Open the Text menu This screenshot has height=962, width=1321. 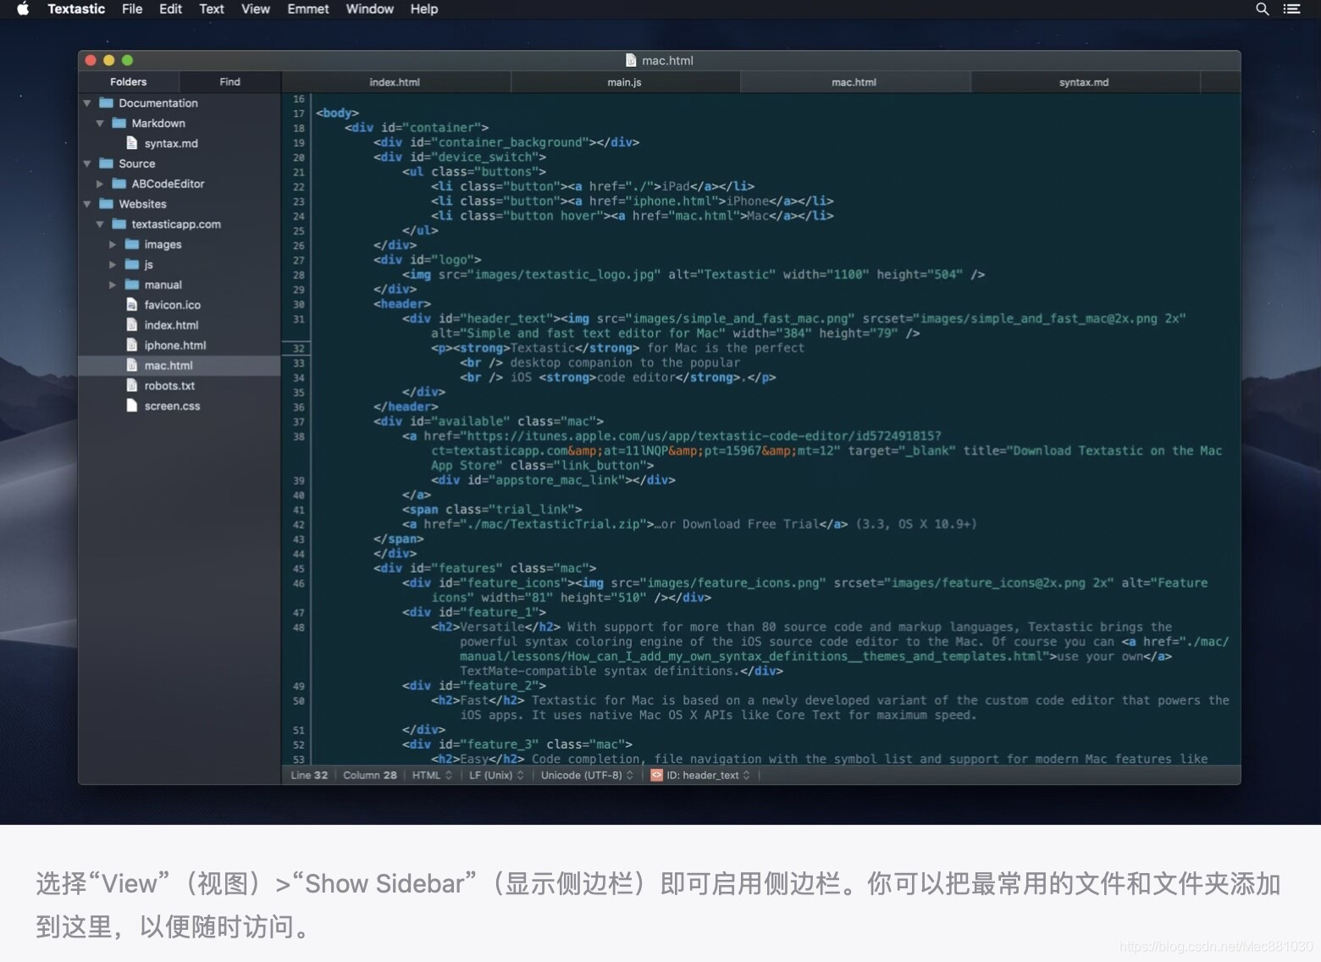click(x=212, y=8)
